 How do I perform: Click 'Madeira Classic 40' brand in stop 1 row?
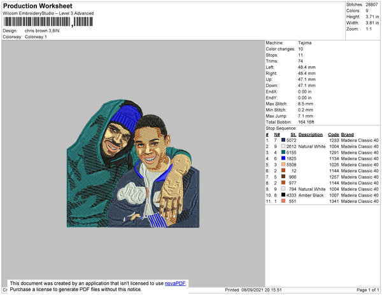[x=360, y=141]
